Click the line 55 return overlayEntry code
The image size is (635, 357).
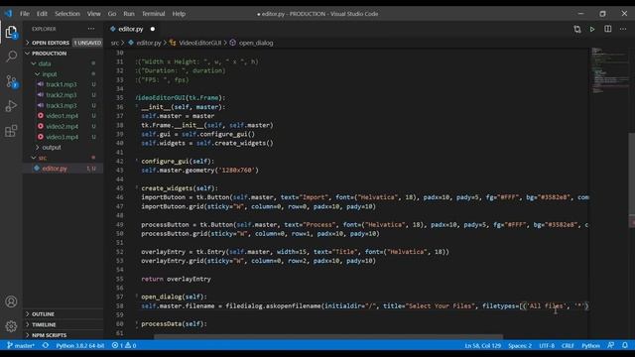coord(177,279)
